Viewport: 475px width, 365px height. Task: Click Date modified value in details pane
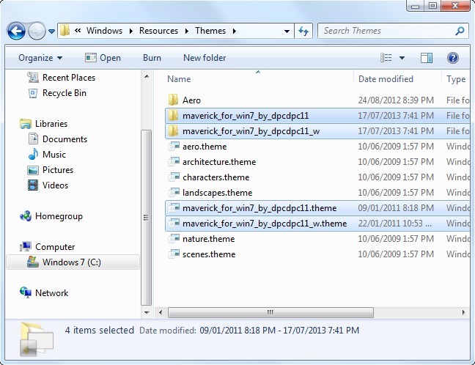point(279,330)
